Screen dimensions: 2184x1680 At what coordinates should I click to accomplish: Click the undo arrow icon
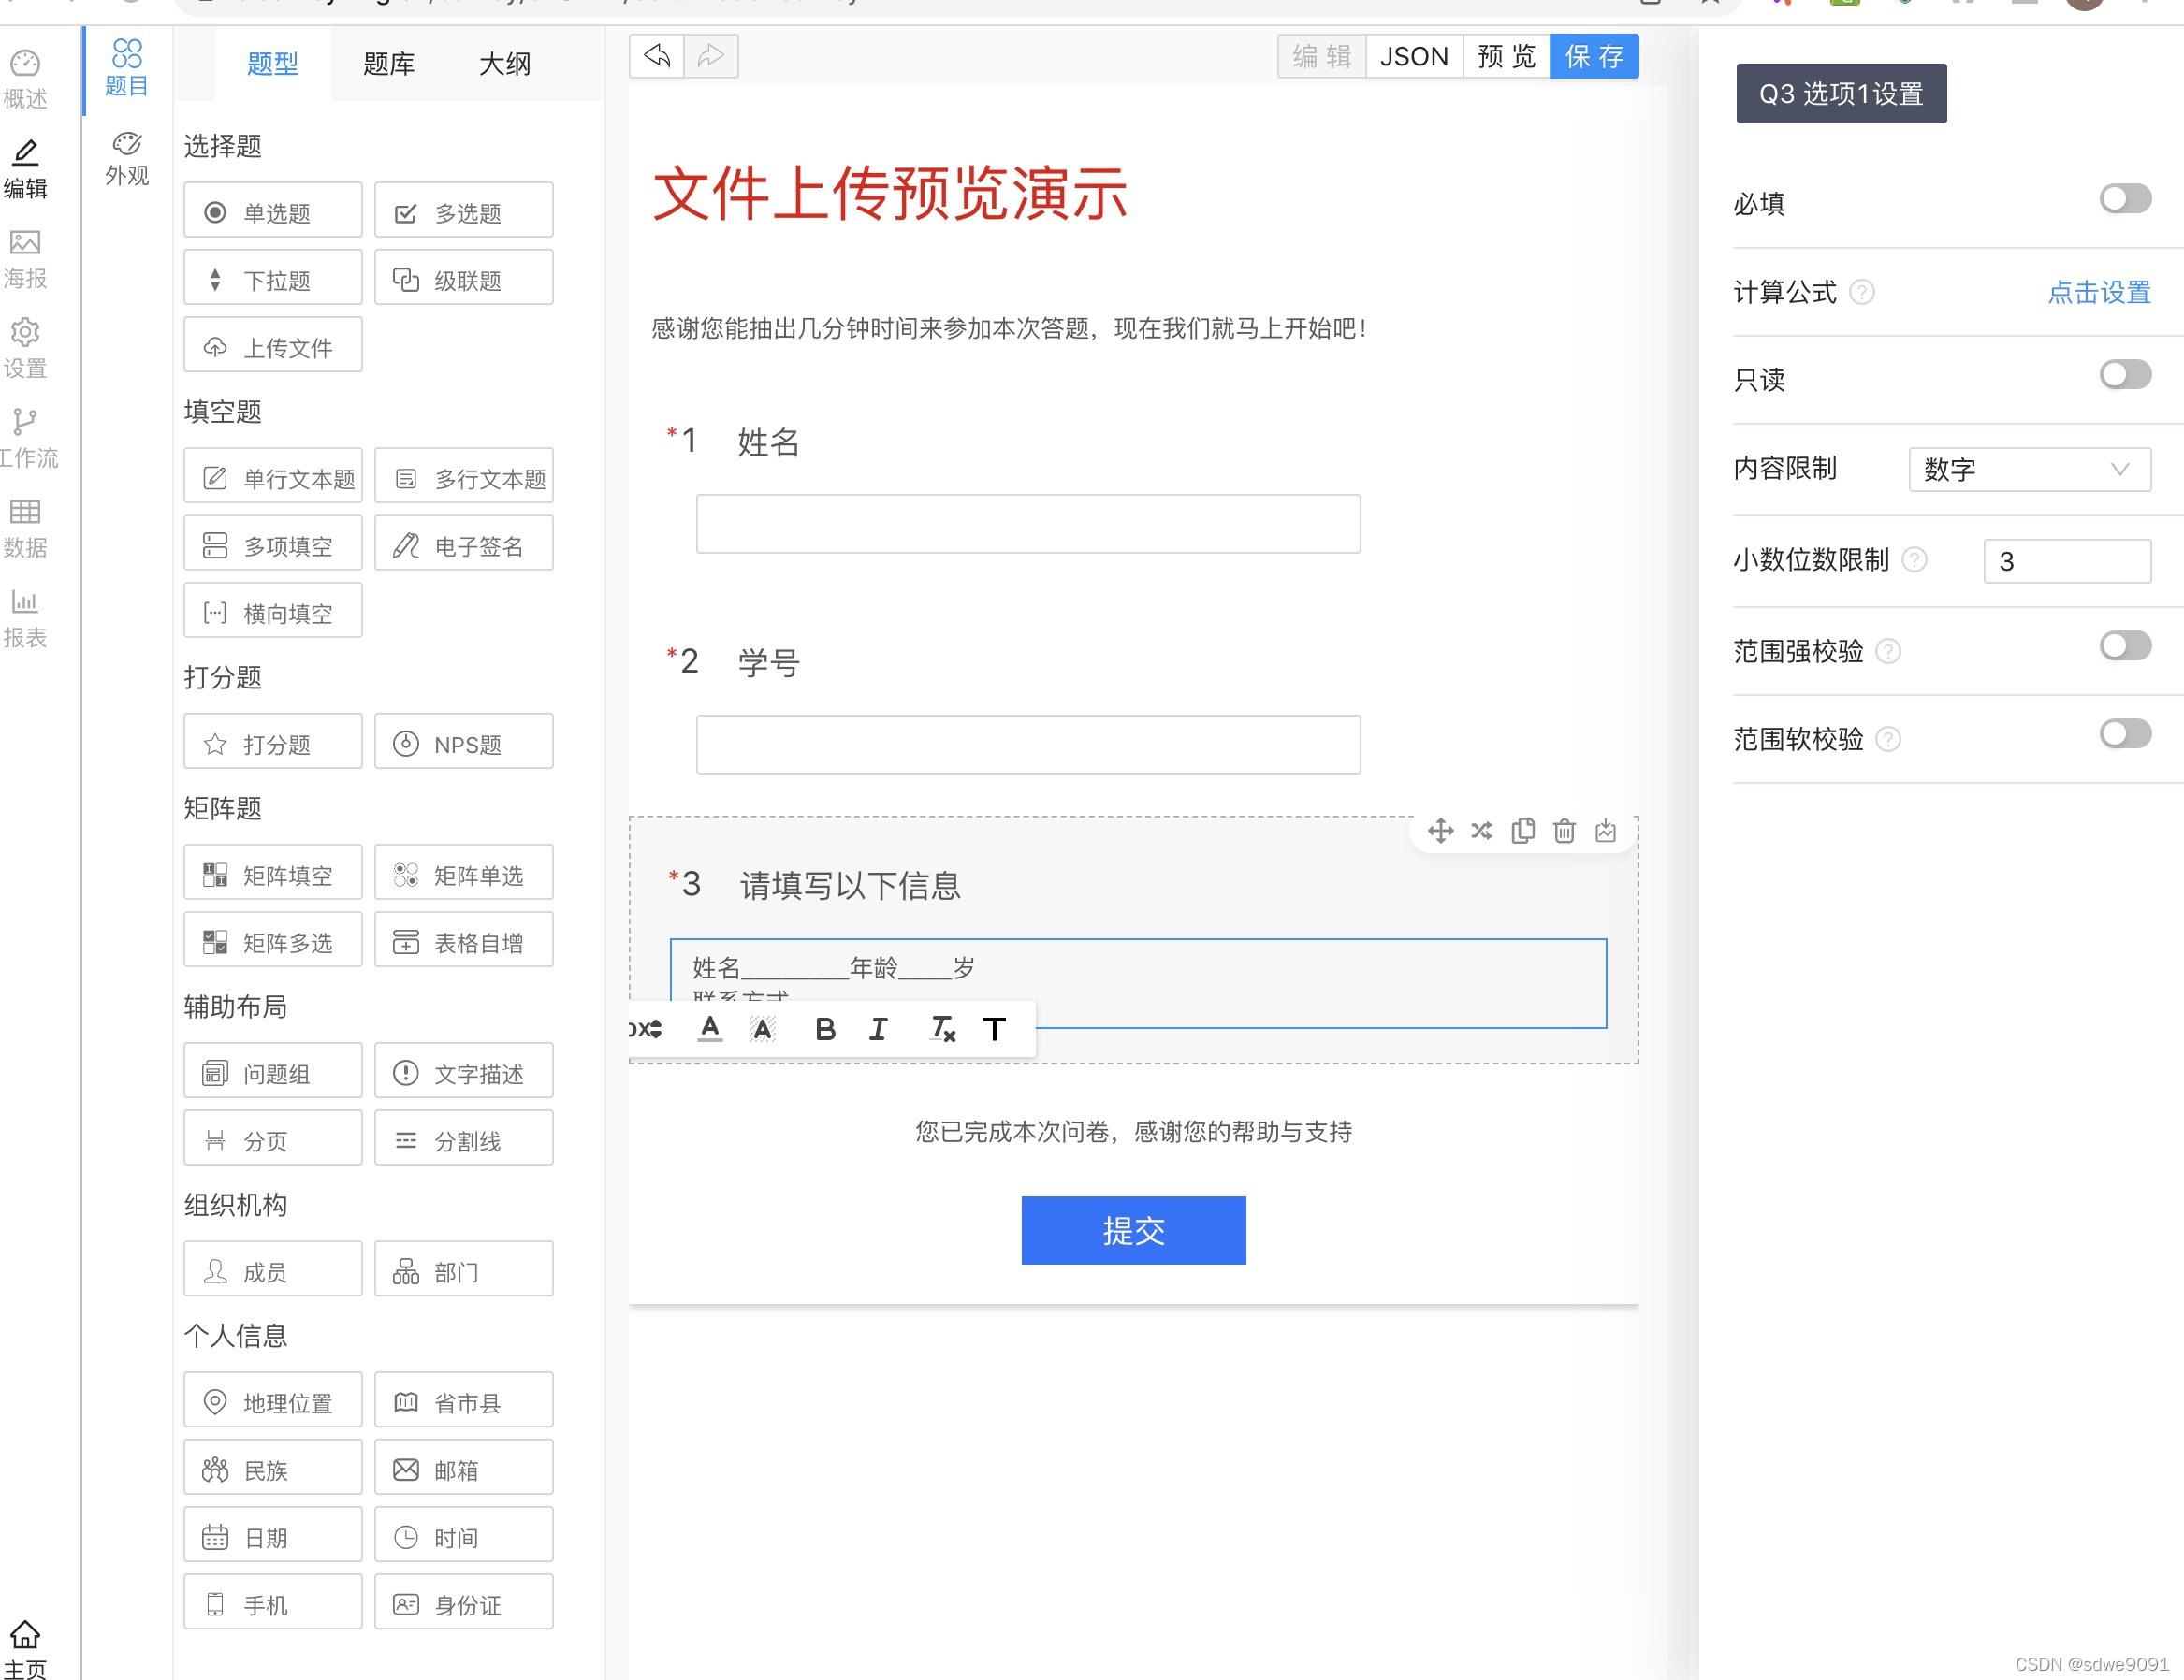656,56
